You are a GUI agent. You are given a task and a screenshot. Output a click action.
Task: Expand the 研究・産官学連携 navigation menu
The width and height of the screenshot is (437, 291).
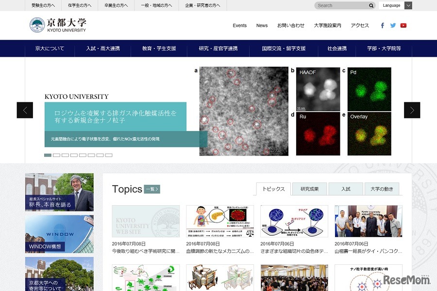pos(218,48)
